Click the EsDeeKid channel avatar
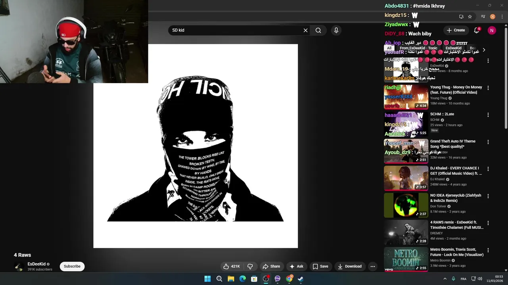The height and width of the screenshot is (285, 508). [x=19, y=266]
